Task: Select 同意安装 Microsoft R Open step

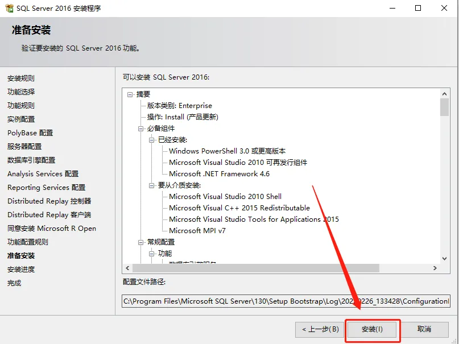Action: coord(52,229)
